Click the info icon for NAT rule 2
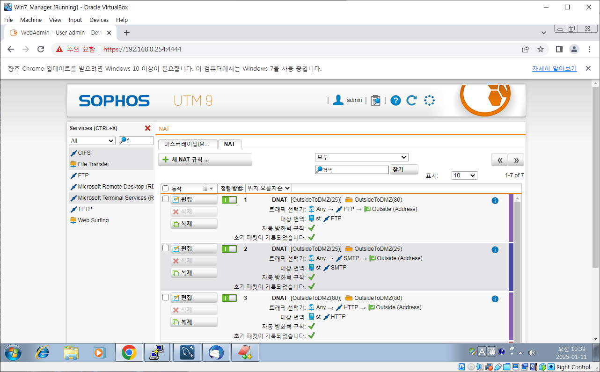Screen dimensions: 600x372 pyautogui.click(x=495, y=250)
